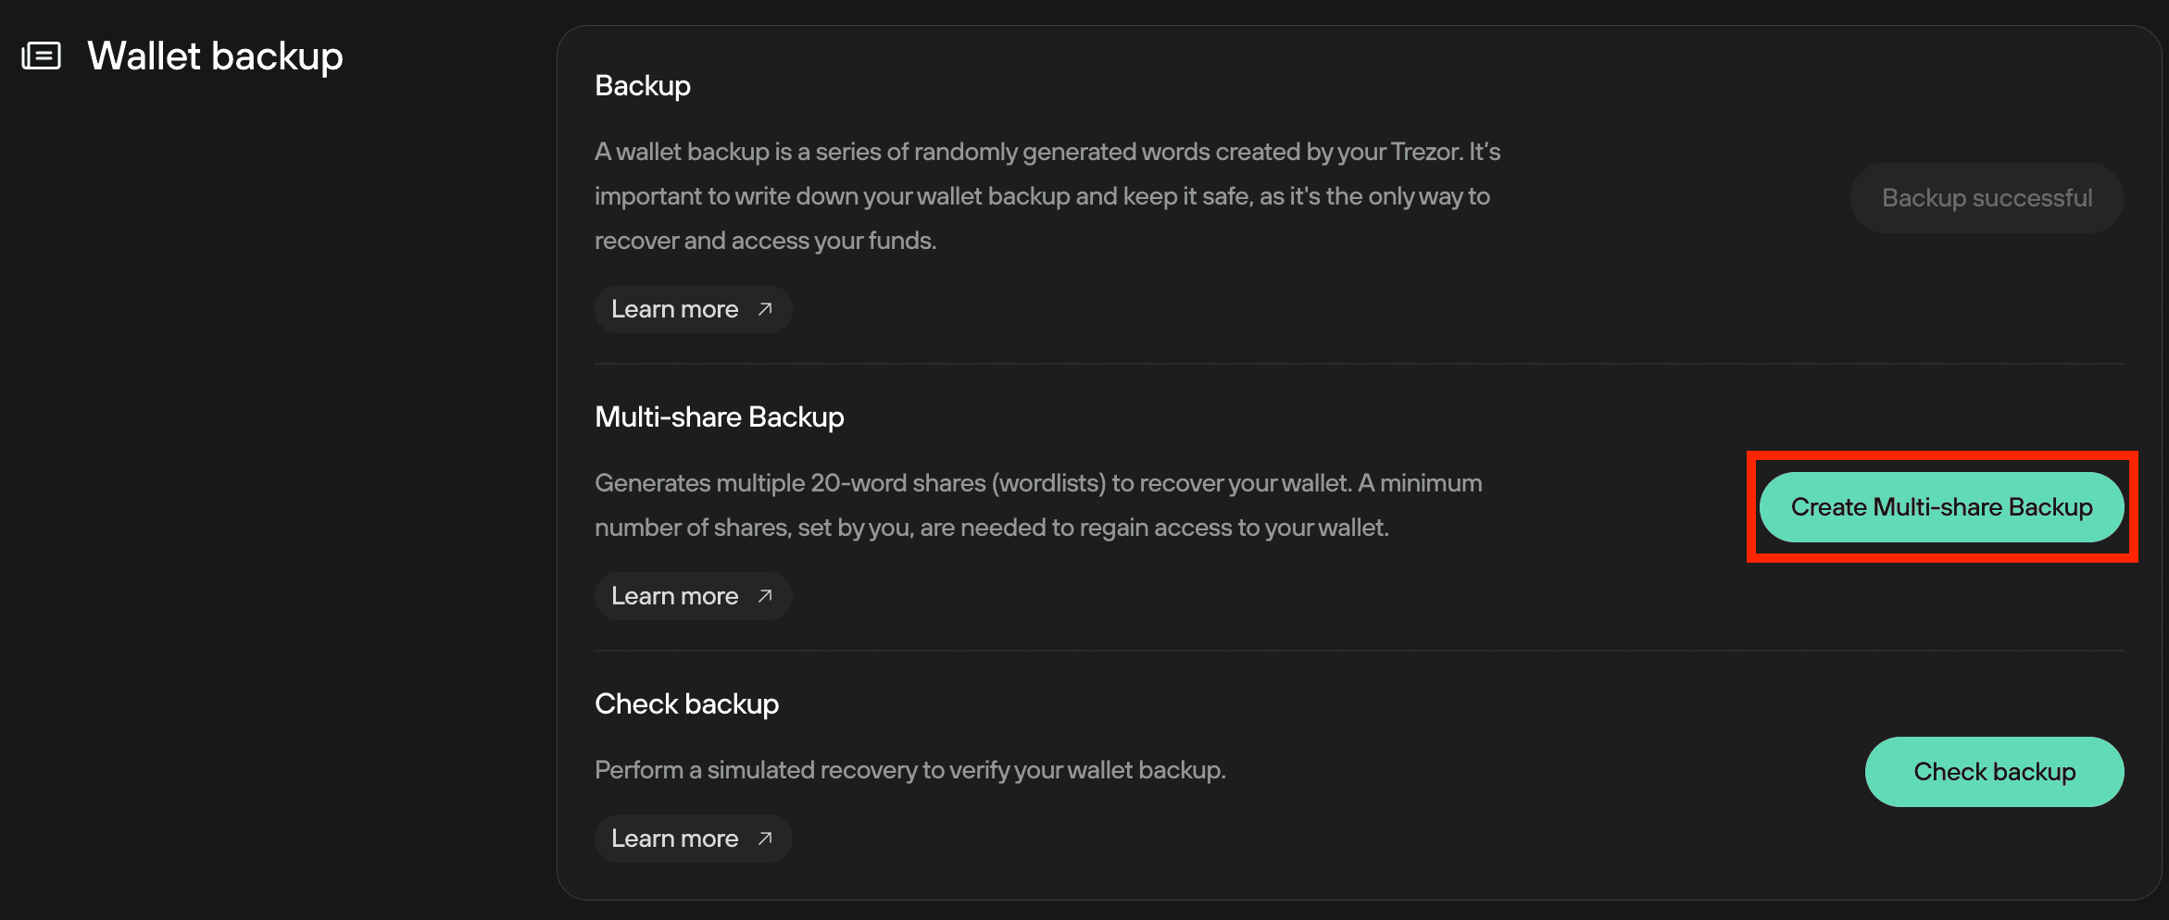The height and width of the screenshot is (920, 2169).
Task: Click external arrow icon in Check backup Learn more
Action: (765, 839)
